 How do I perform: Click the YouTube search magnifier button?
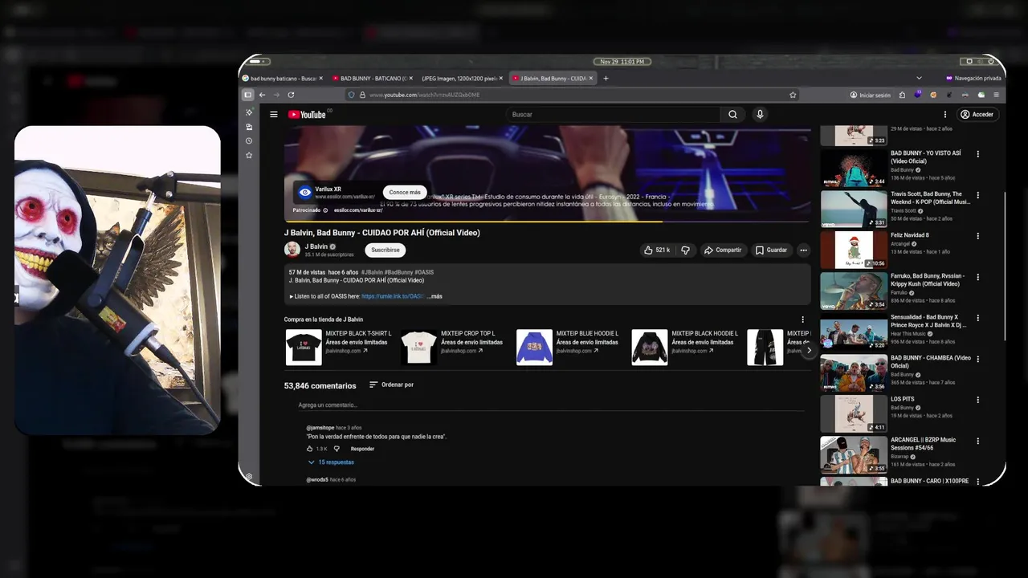pyautogui.click(x=732, y=114)
